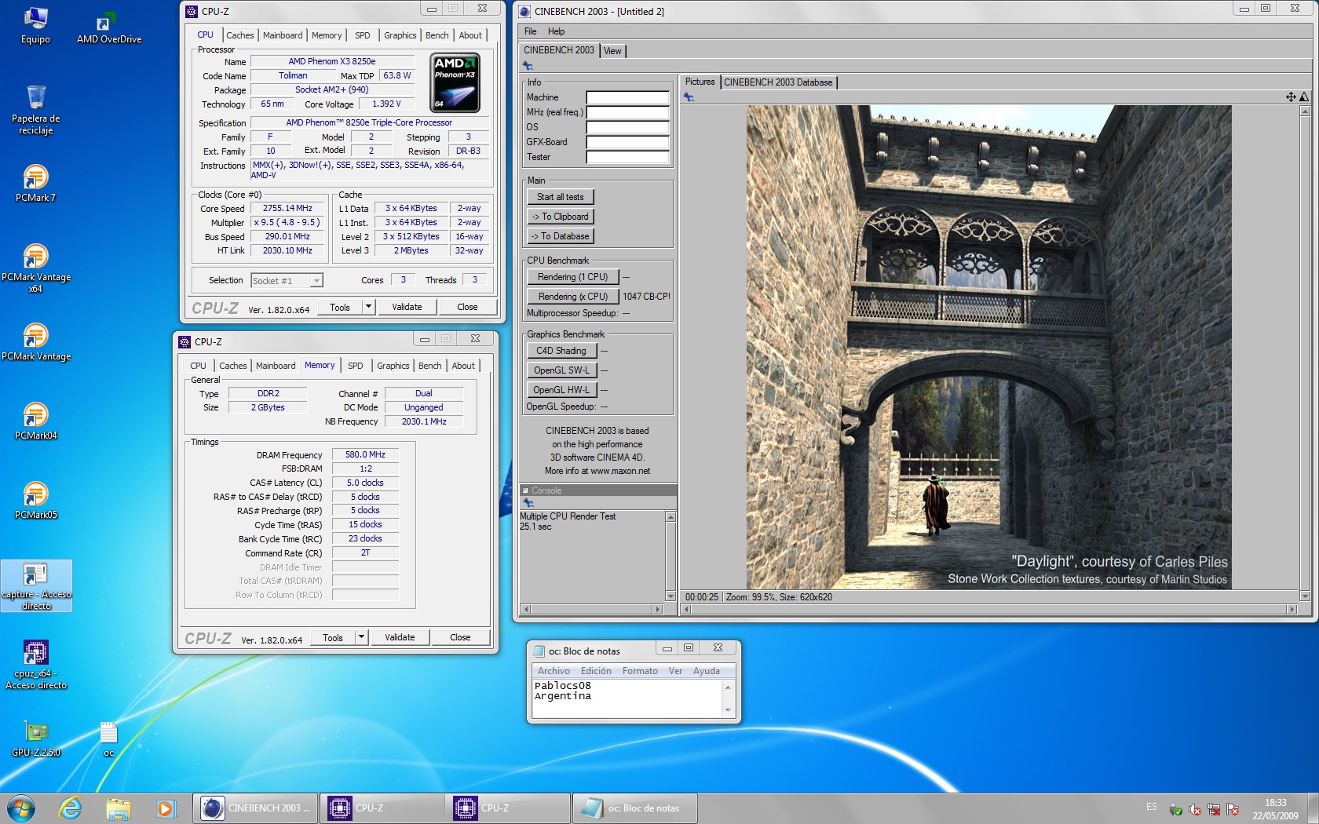
Task: Click the Tester input field
Action: (628, 157)
